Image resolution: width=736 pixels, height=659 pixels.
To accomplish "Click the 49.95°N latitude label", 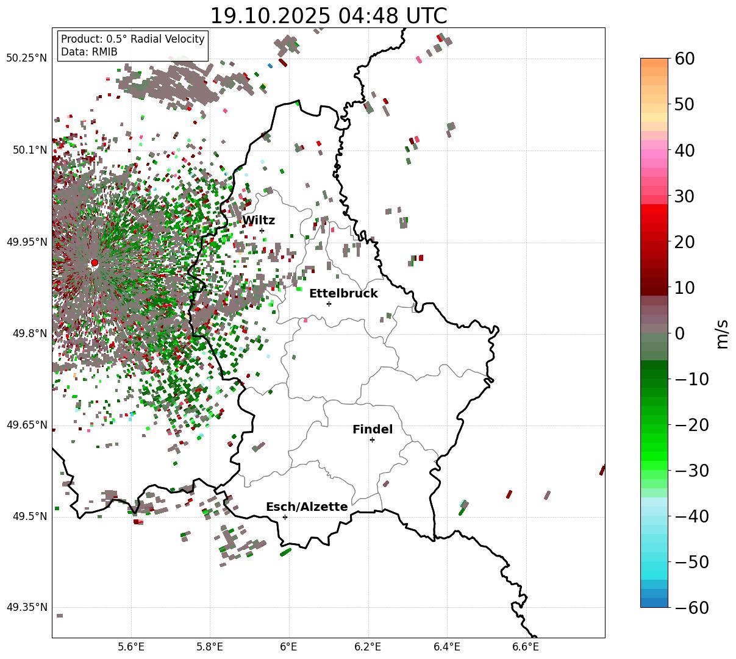I will coord(27,242).
